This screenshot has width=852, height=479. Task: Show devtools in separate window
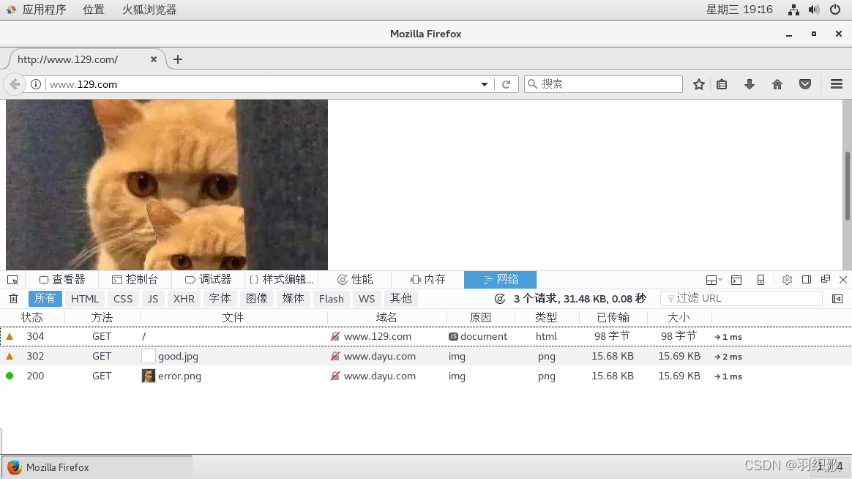click(x=826, y=280)
